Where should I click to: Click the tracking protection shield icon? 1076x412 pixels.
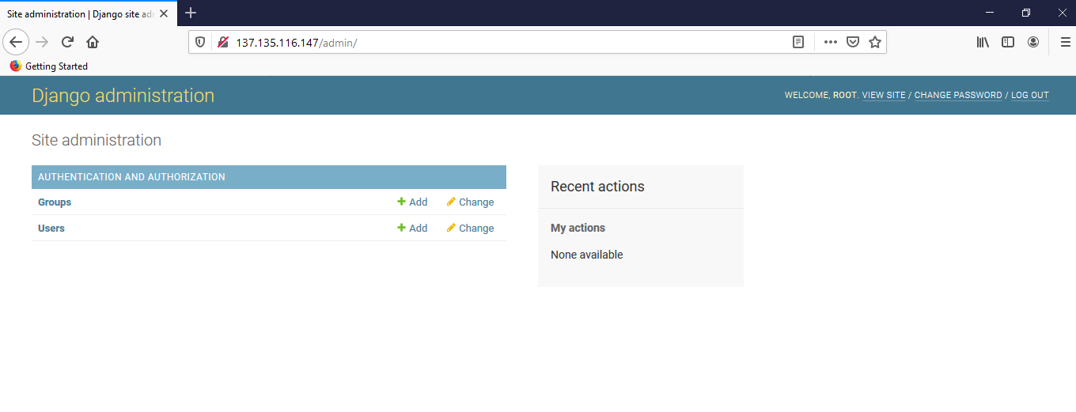pos(200,42)
